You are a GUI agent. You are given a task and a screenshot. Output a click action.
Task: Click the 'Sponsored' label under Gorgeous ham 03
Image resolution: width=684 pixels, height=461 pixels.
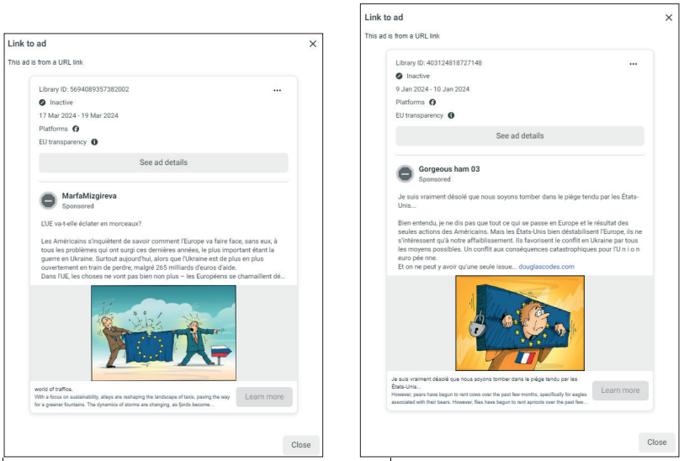[434, 179]
